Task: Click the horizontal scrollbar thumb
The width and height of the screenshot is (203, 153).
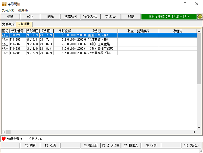Action: click(8, 132)
